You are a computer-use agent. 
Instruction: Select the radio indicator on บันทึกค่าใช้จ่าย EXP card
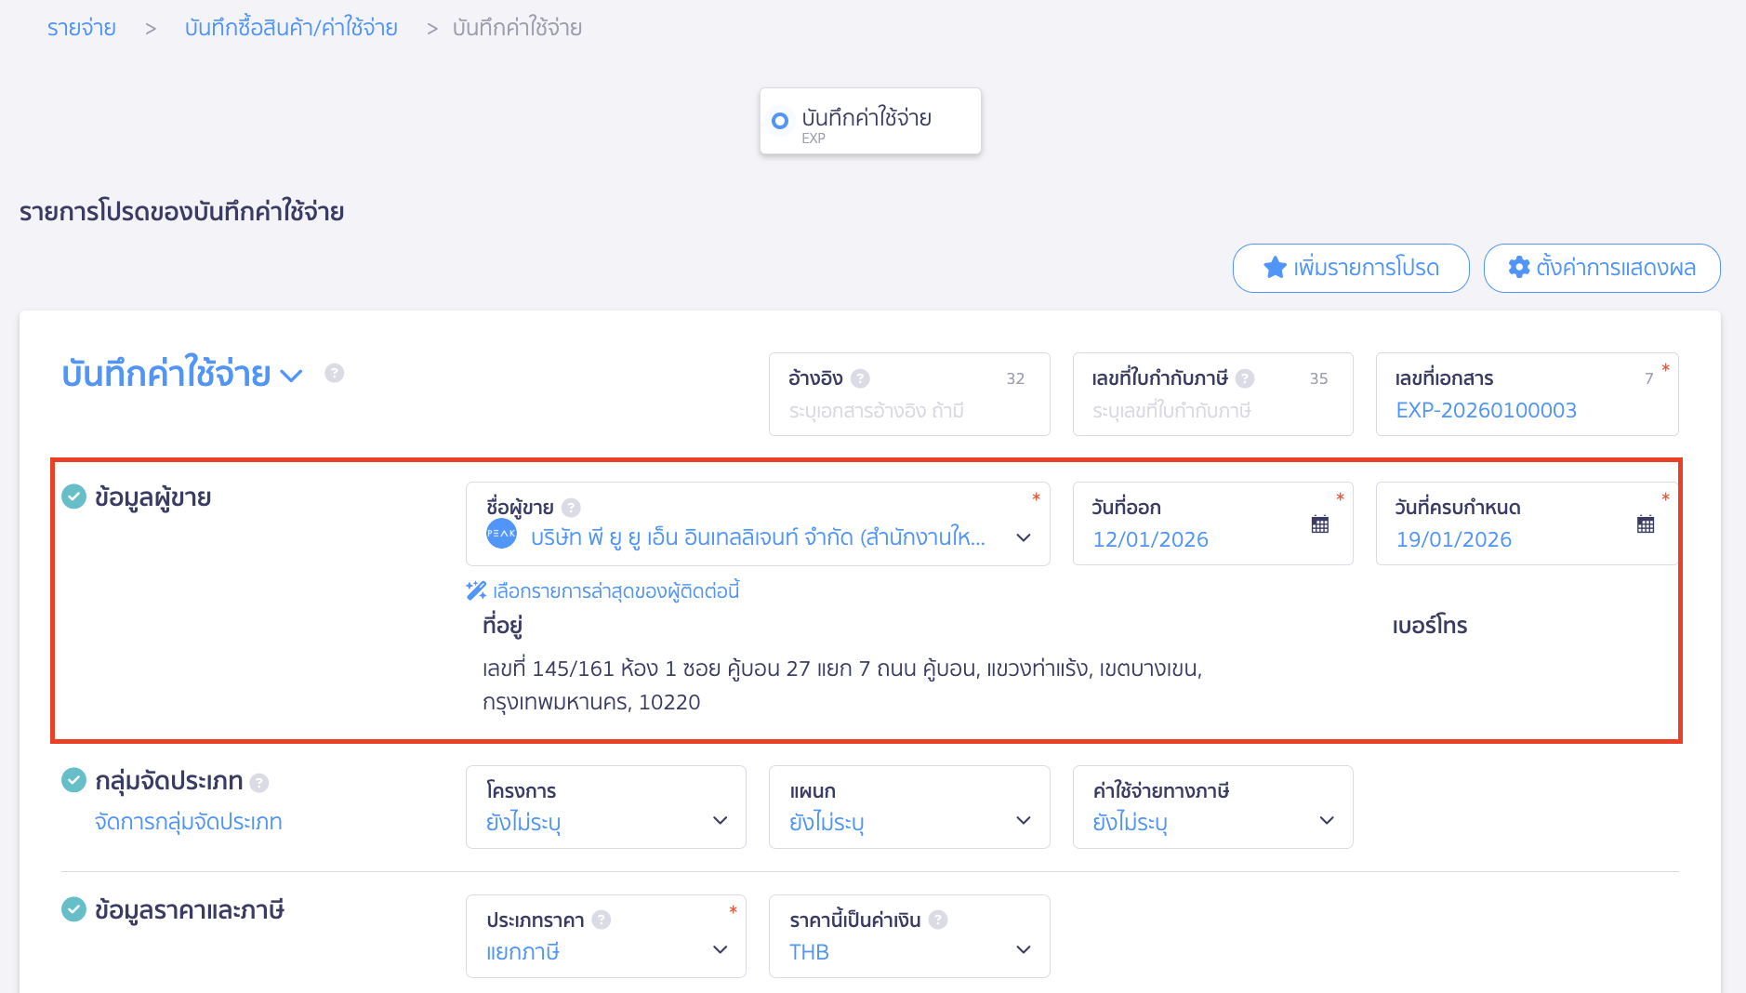[780, 121]
